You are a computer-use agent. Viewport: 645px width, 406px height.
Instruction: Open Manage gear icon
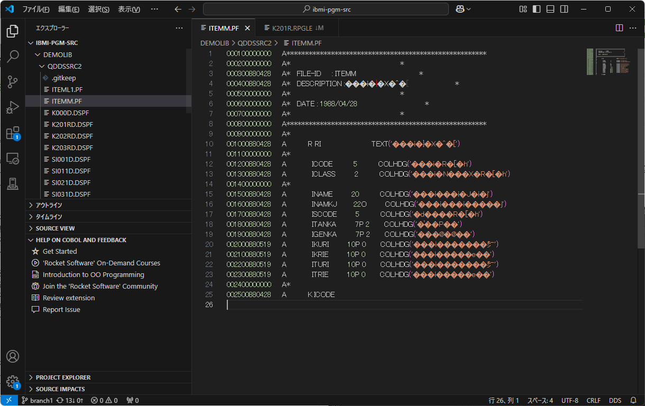coord(13,382)
